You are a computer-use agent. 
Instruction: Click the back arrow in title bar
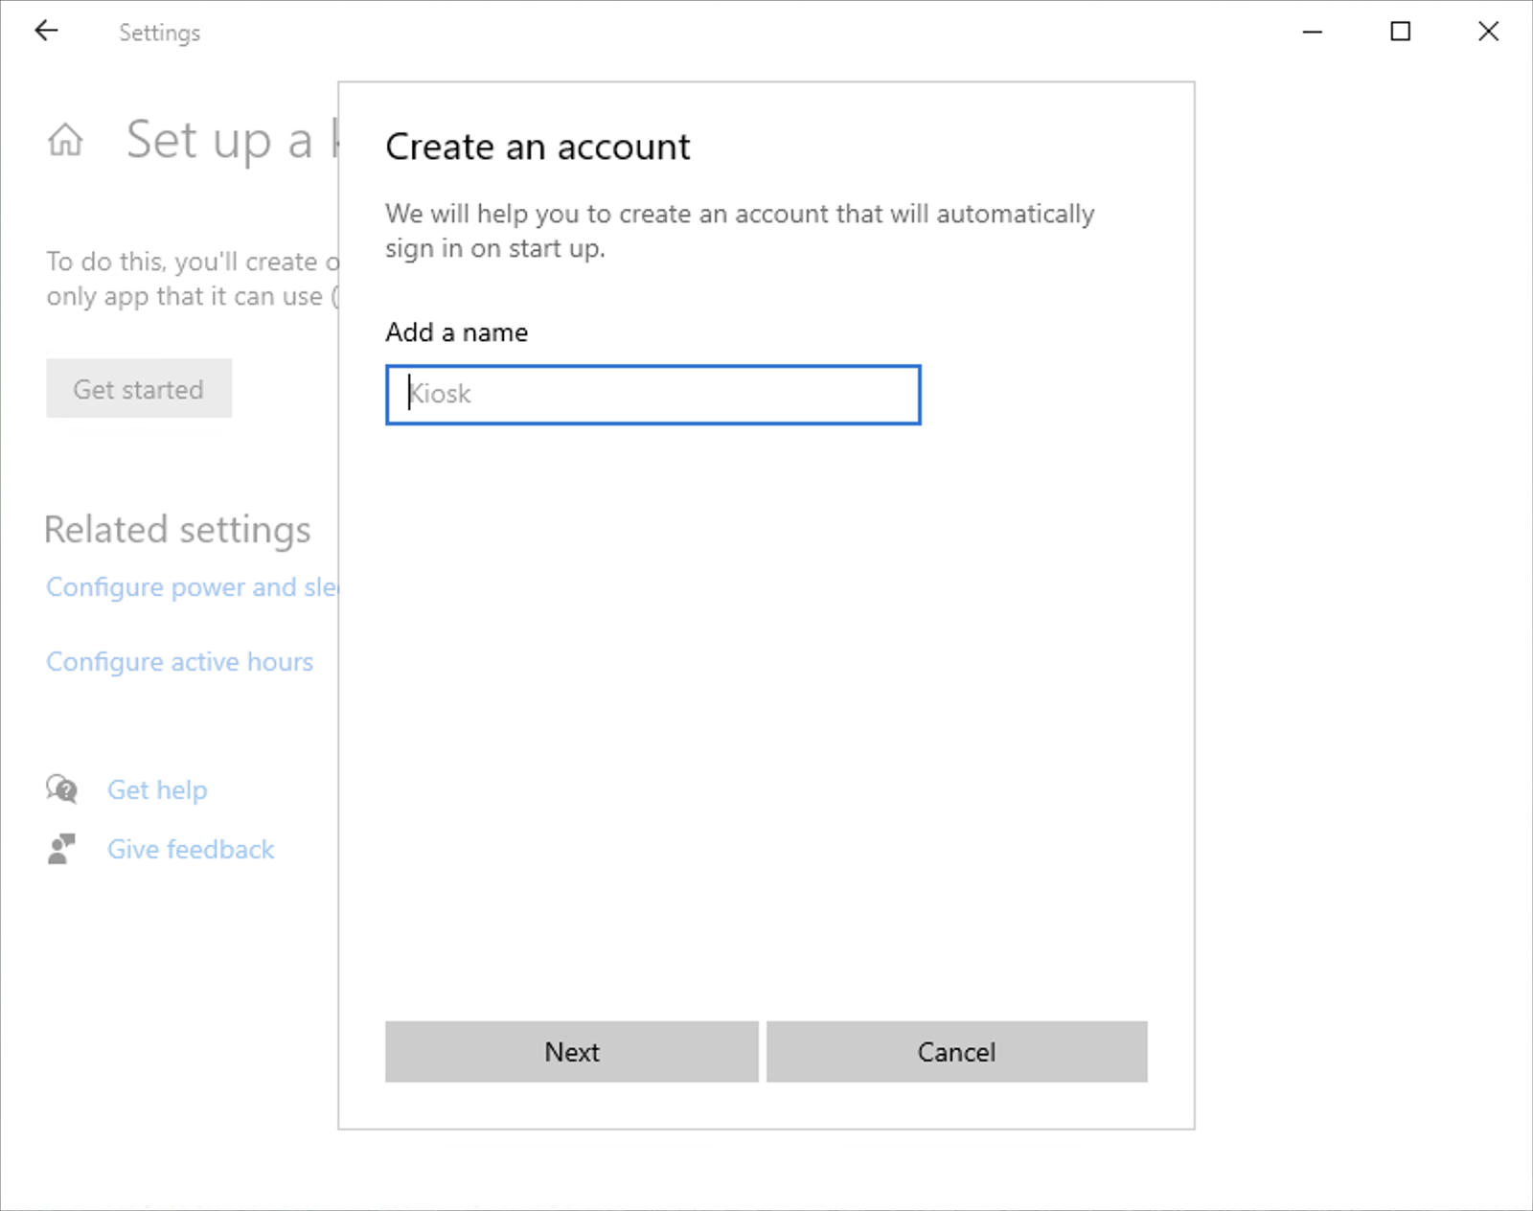[x=46, y=32]
